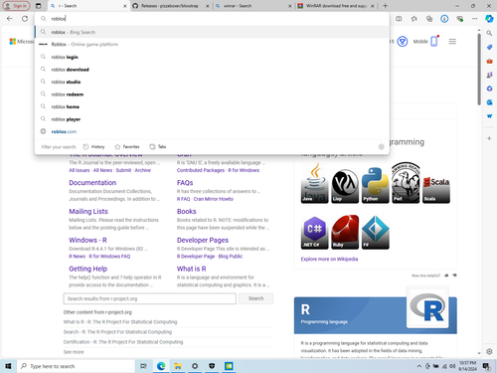The image size is (497, 373).
Task: Filter suggestions by History
Action: click(x=93, y=146)
